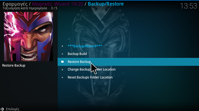Select the highlighted Restore Backup entry
Screen dimensions: 199x111
pyautogui.click(x=128, y=62)
